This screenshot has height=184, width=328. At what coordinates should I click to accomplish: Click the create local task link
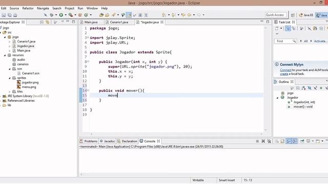click(x=284, y=74)
